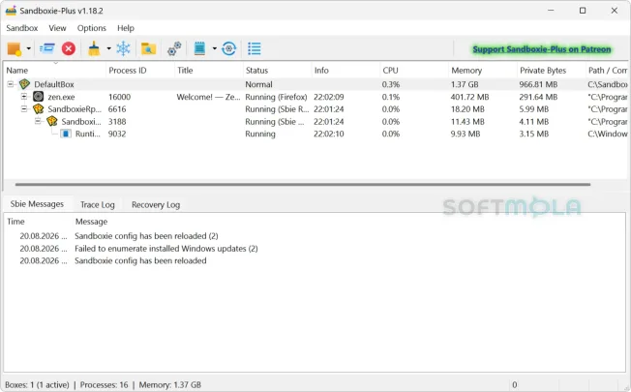This screenshot has height=392, width=631.
Task: Click the snowflake freeze icon
Action: (123, 48)
